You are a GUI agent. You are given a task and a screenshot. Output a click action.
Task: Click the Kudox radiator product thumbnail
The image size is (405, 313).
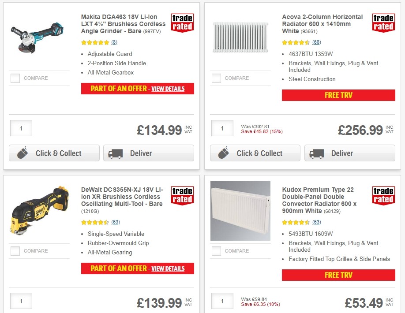(240, 210)
